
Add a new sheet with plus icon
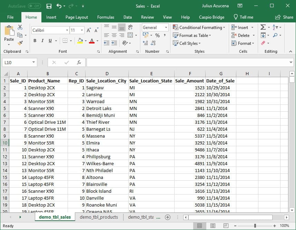(x=168, y=217)
